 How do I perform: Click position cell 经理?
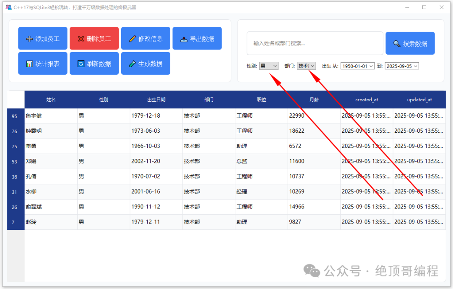pos(261,192)
